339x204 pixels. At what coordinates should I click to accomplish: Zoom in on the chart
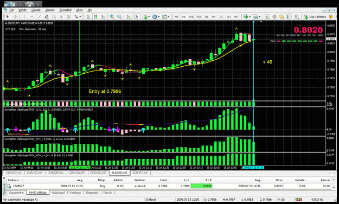coord(112,17)
